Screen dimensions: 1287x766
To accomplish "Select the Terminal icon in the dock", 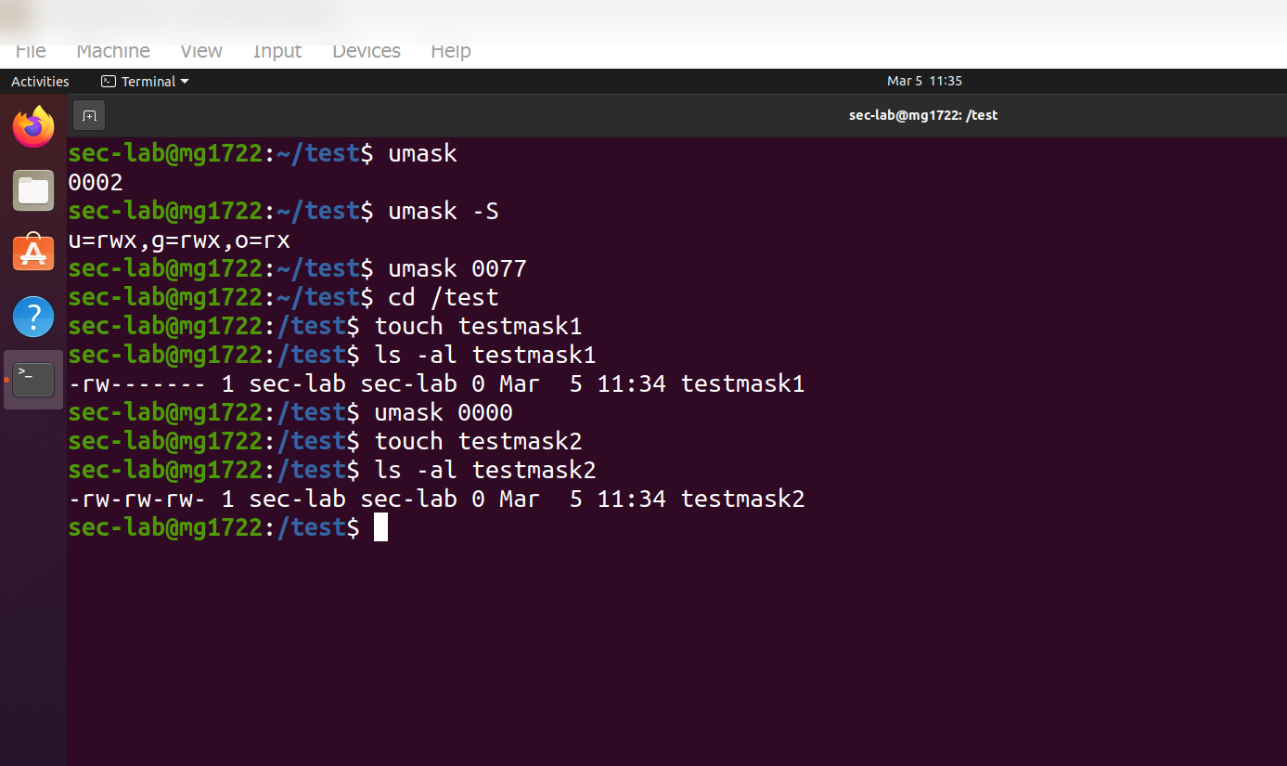I will point(33,379).
